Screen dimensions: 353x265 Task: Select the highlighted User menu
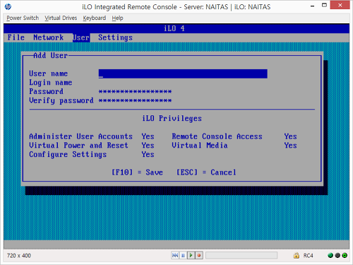click(81, 37)
